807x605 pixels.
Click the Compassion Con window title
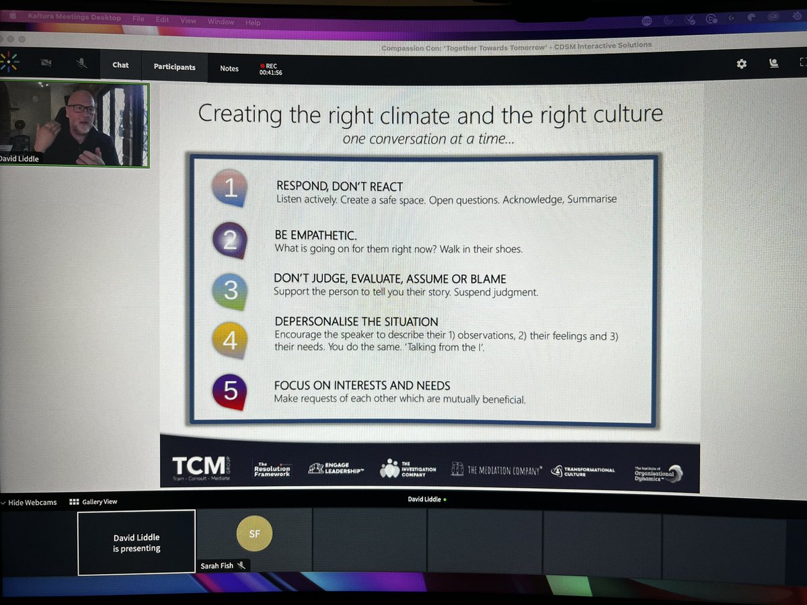point(516,46)
